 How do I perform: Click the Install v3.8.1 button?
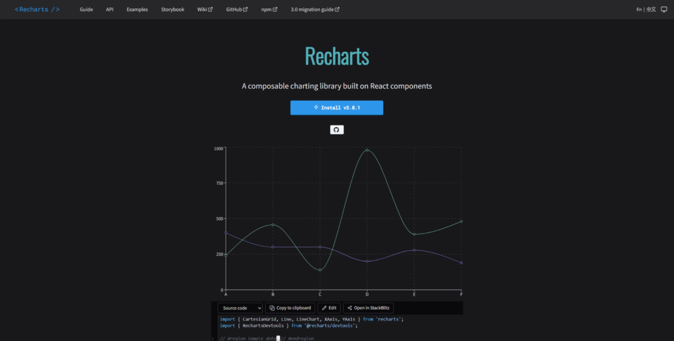[x=336, y=108]
